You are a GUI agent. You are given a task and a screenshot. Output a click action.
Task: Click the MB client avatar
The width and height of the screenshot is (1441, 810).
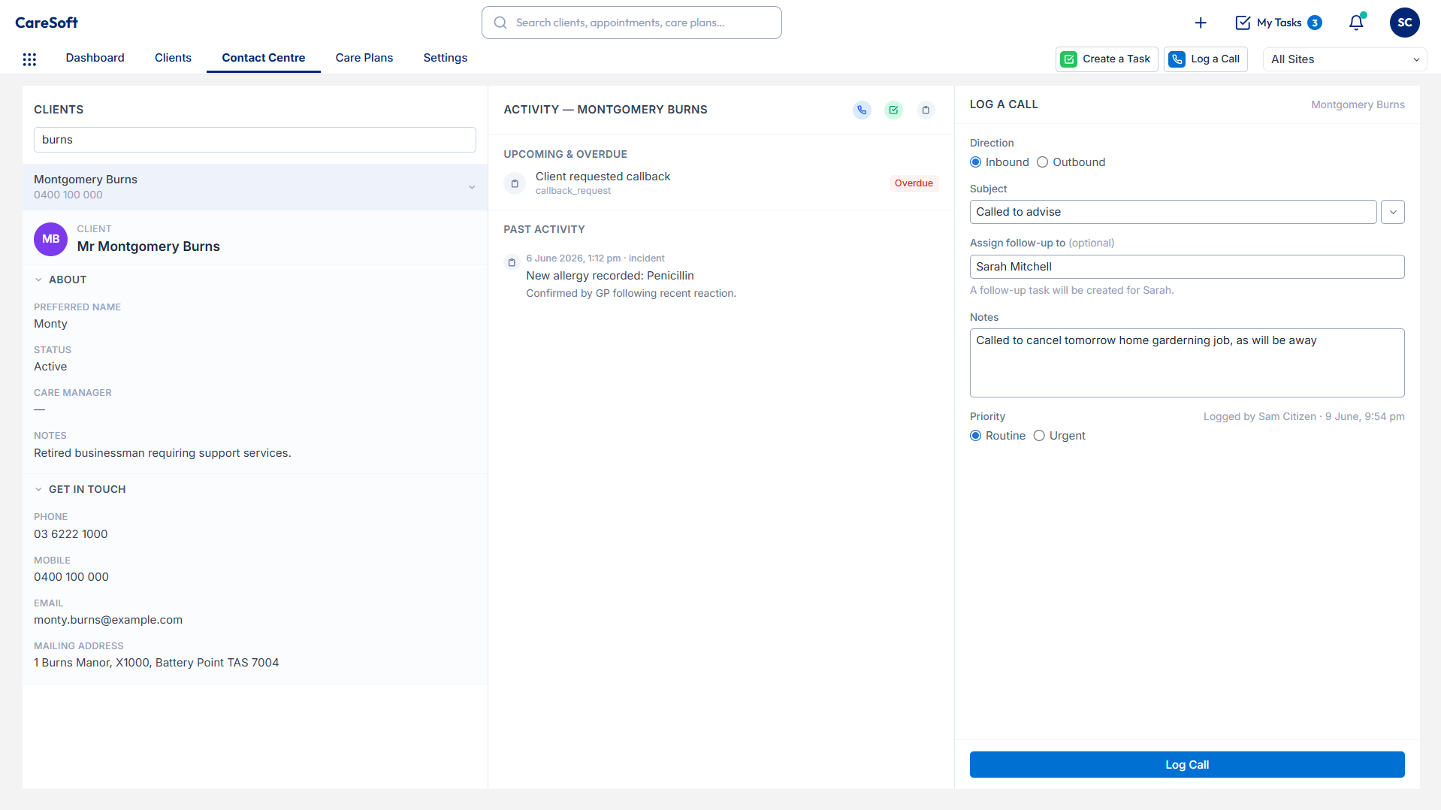(x=50, y=239)
